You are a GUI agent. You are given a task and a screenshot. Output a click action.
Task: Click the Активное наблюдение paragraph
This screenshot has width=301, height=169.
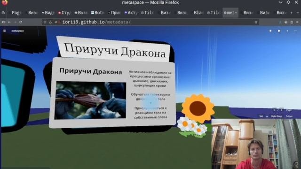(x=150, y=79)
